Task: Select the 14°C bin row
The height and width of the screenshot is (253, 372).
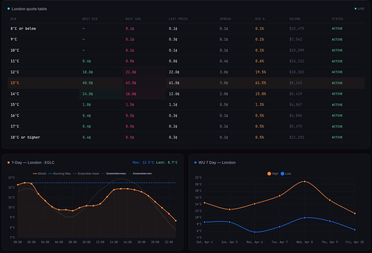Action: click(186, 94)
